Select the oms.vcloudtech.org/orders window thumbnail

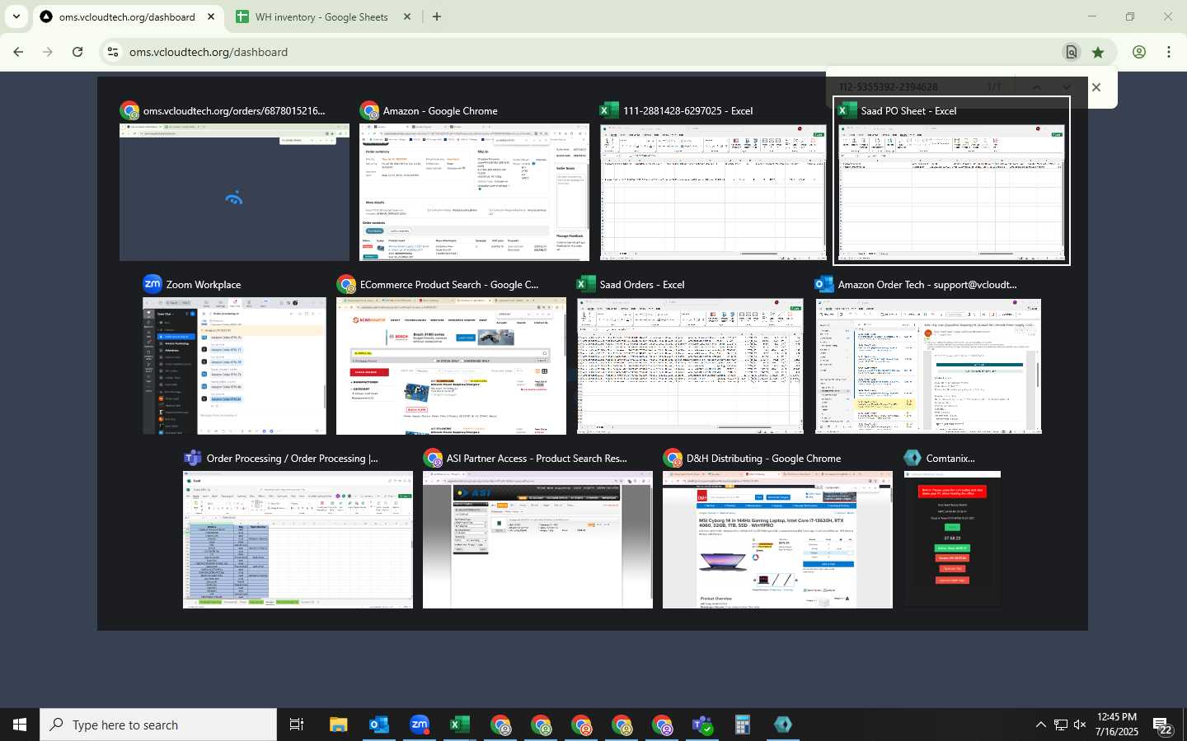234,192
